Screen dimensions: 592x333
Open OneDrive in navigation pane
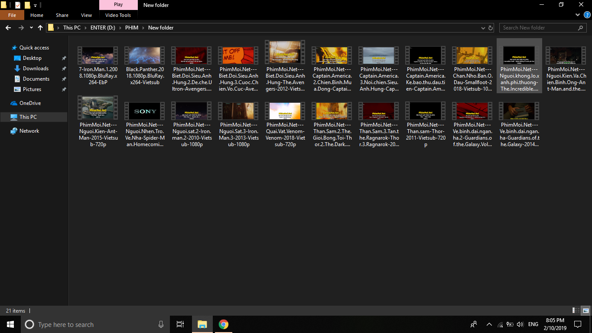coord(30,103)
